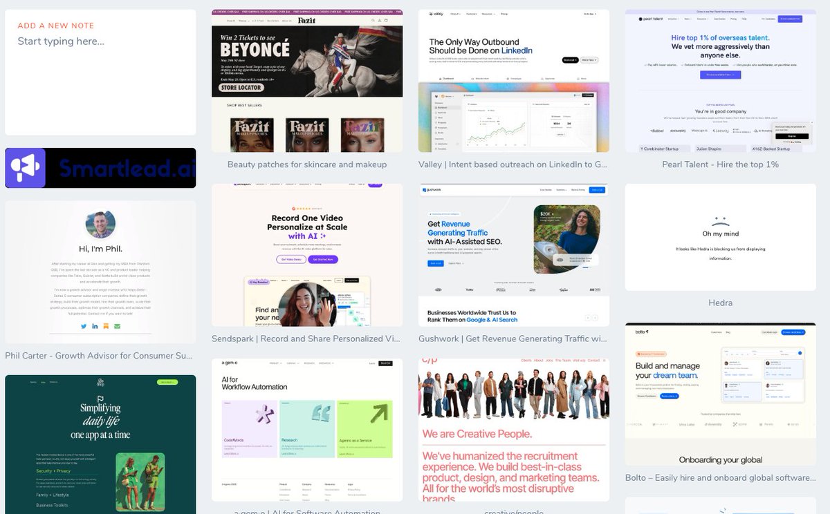Click 'AI for Workflow Automation' heading
Image resolution: width=830 pixels, height=514 pixels.
click(255, 382)
